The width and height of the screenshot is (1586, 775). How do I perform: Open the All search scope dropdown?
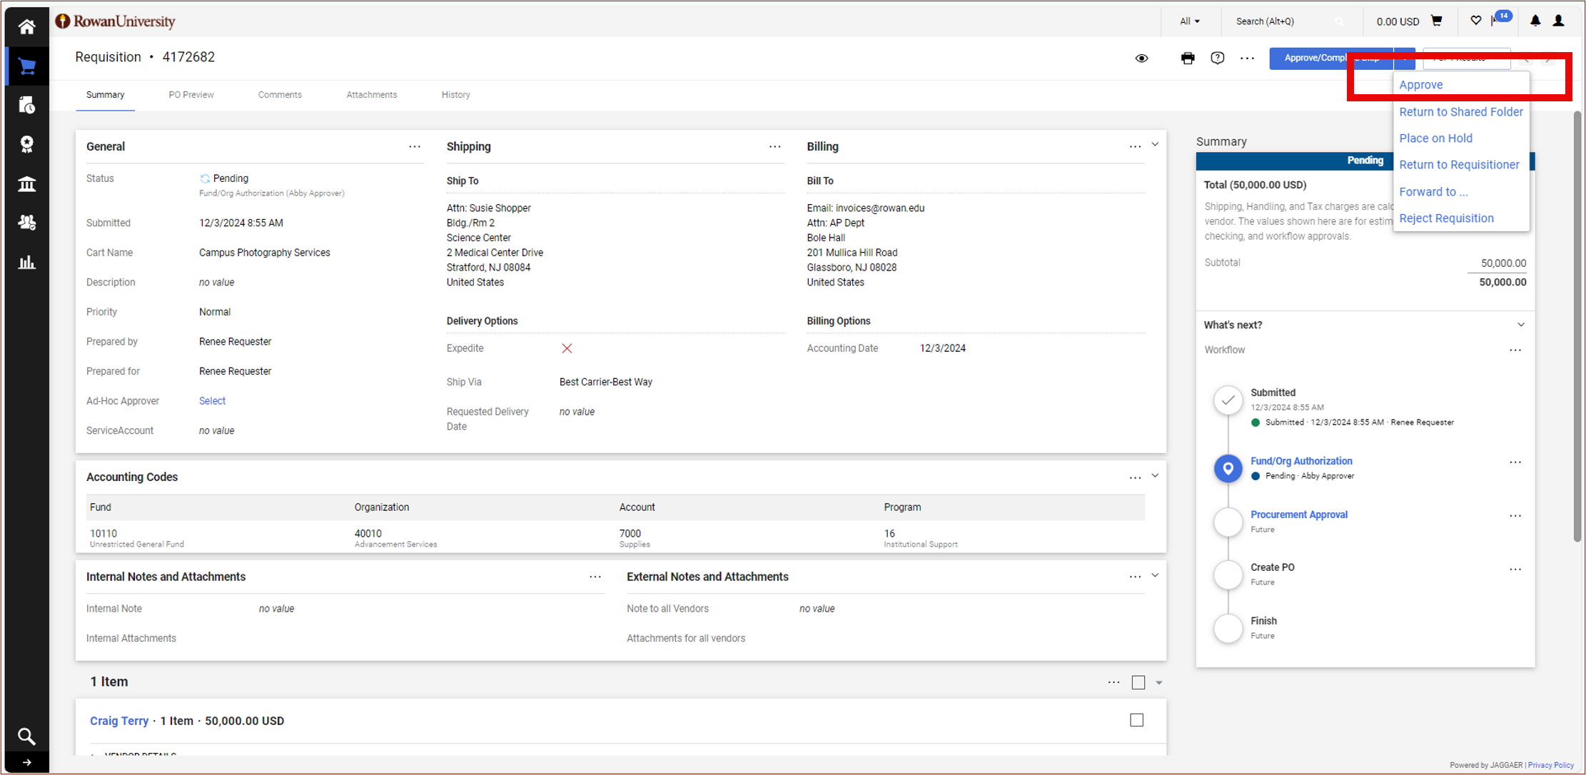[x=1189, y=21]
